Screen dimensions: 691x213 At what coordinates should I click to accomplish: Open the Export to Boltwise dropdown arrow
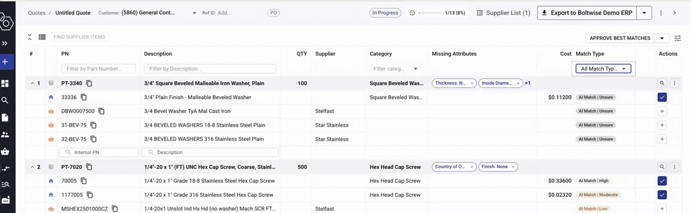point(645,13)
